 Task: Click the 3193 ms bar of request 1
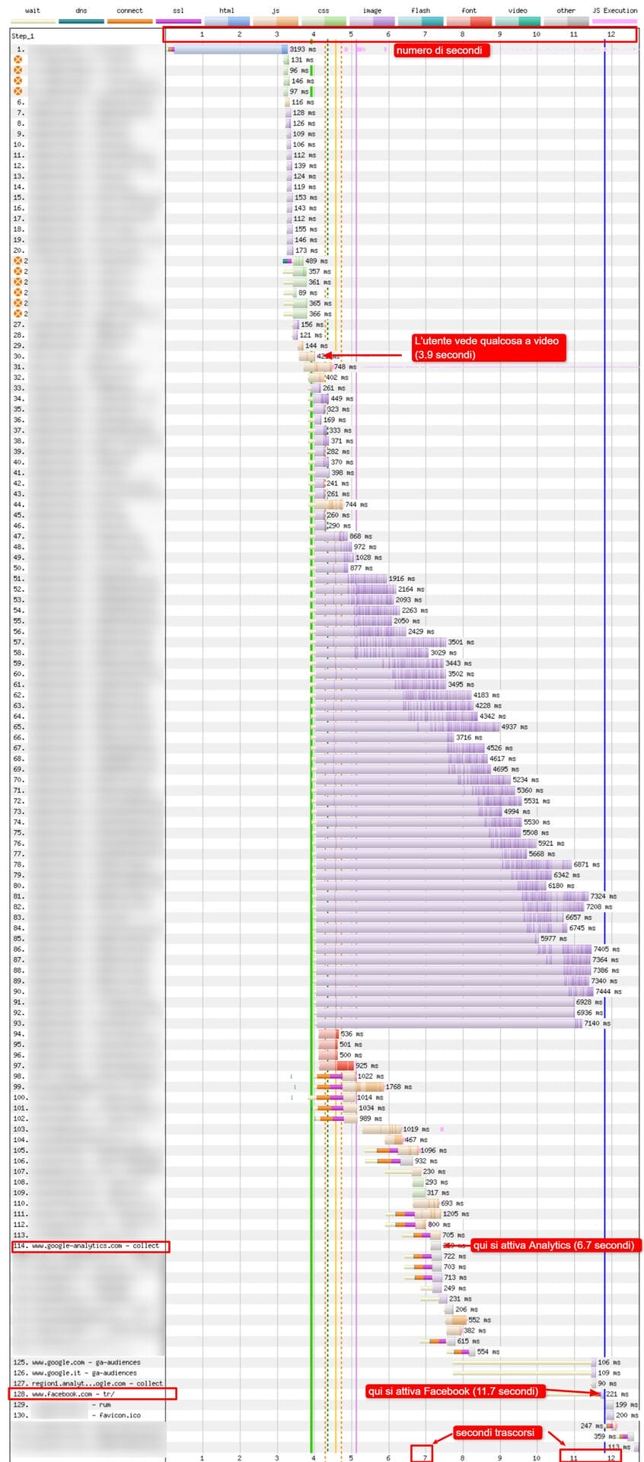pyautogui.click(x=228, y=49)
